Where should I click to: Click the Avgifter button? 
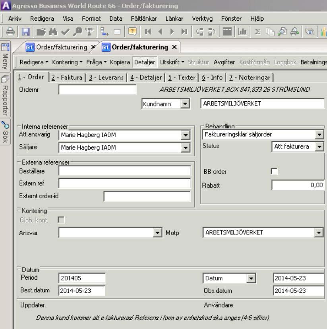tap(224, 62)
